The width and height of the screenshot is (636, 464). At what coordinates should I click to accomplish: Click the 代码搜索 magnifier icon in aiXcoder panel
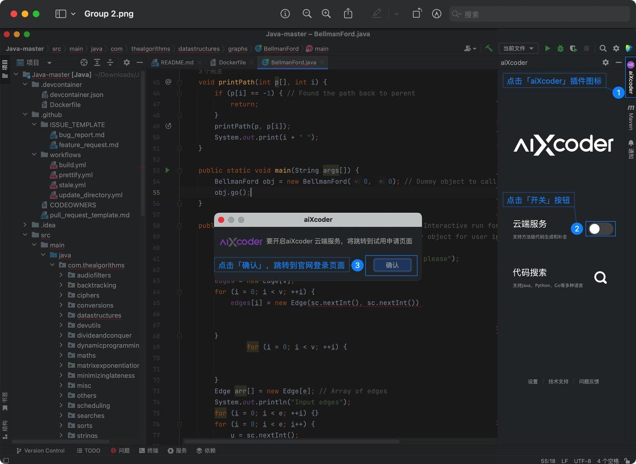(x=600, y=277)
